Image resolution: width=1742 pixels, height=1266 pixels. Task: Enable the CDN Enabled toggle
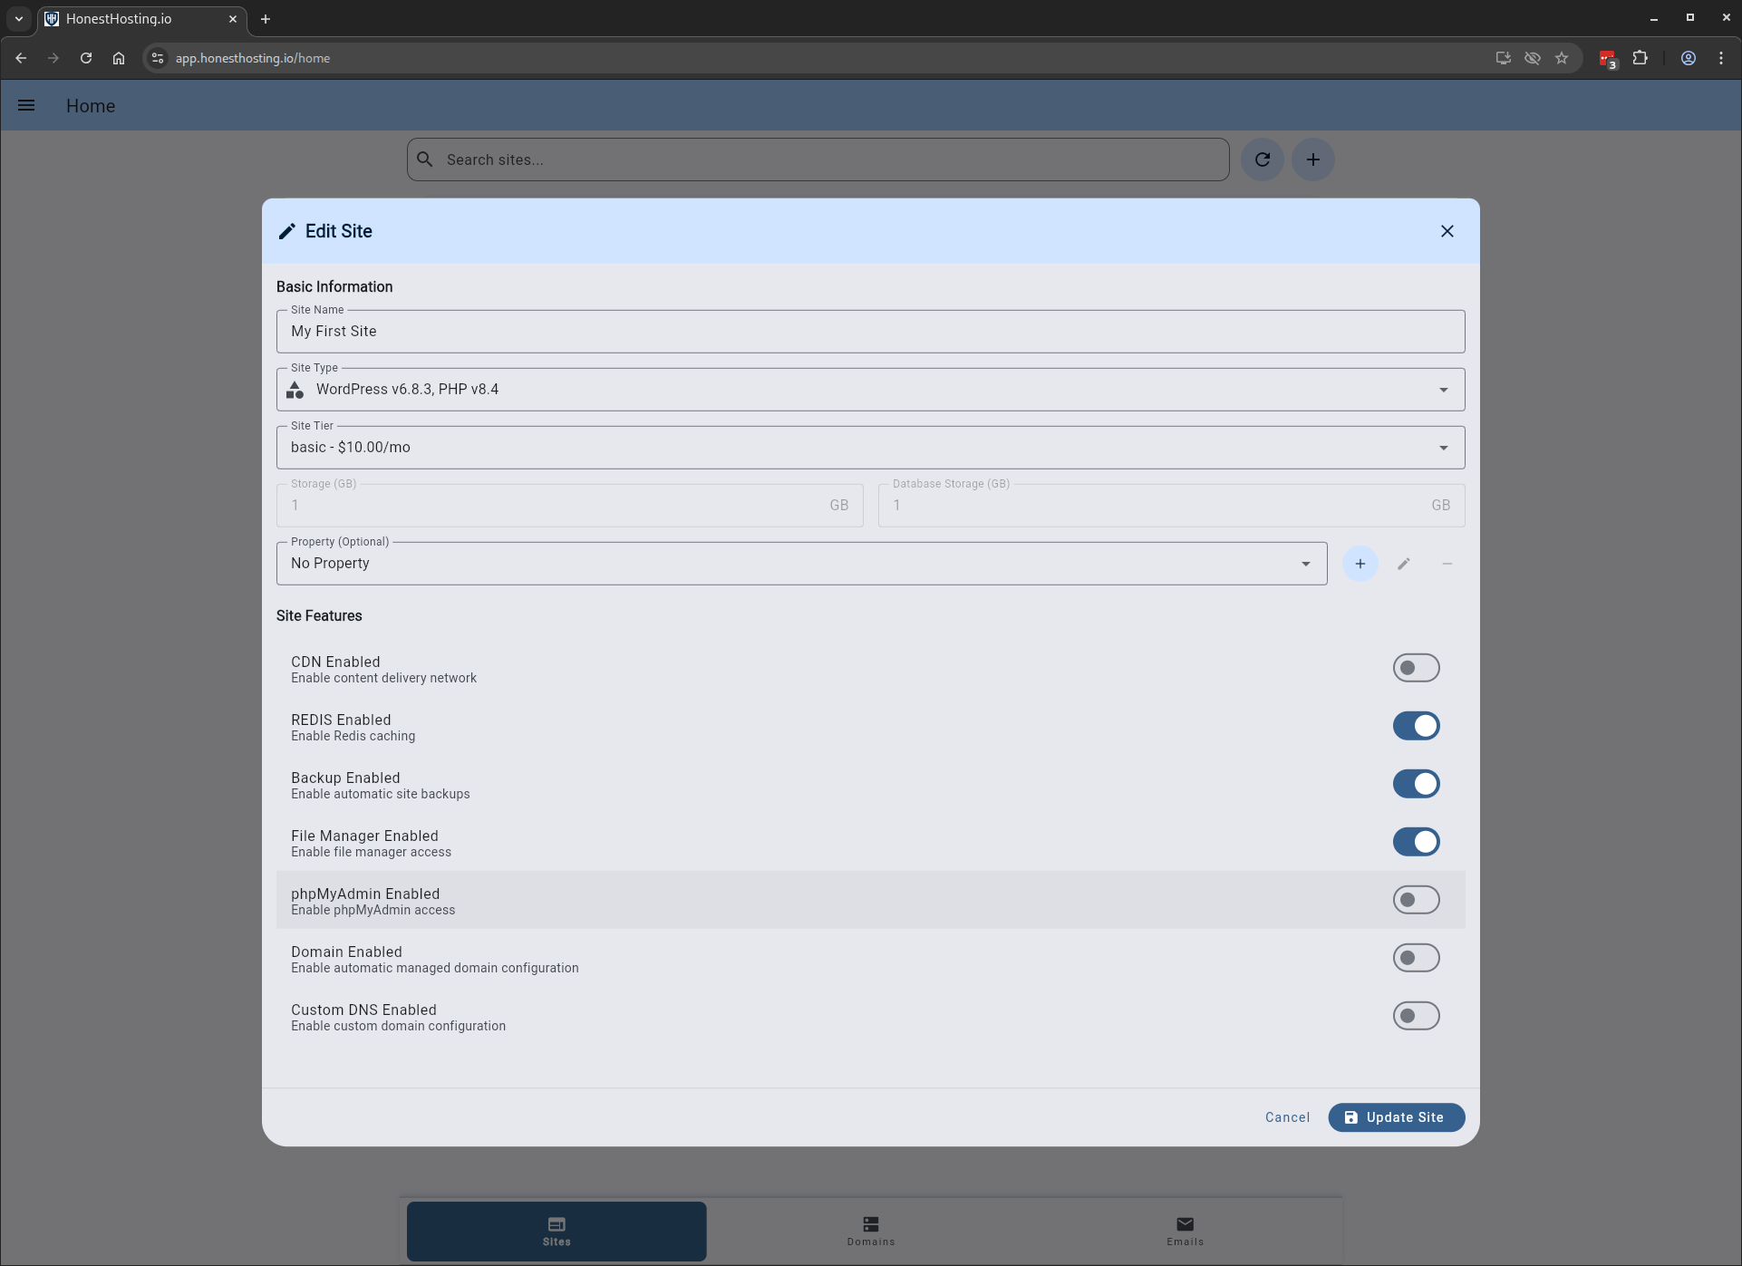pos(1415,668)
